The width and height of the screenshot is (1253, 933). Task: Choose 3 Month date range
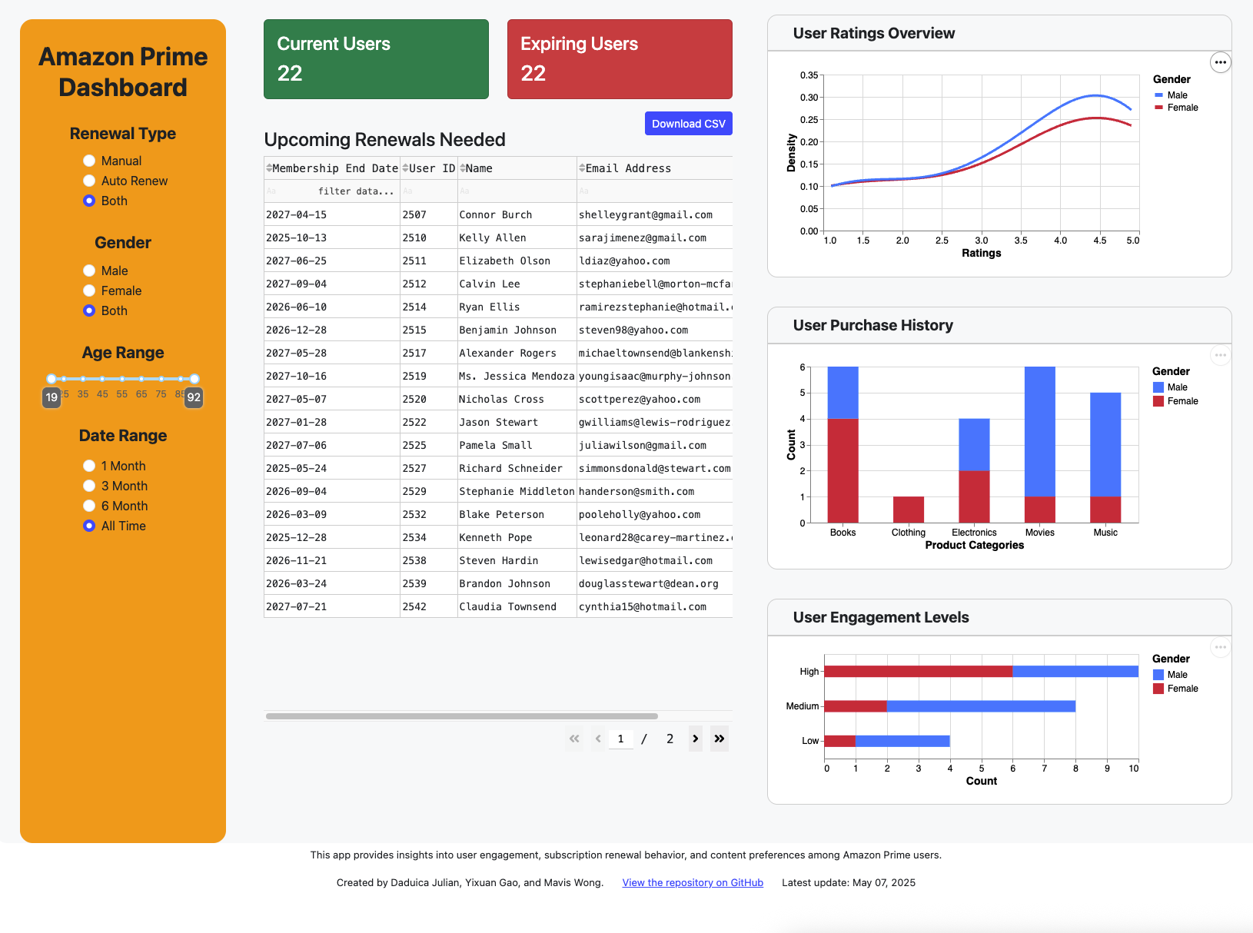point(89,486)
